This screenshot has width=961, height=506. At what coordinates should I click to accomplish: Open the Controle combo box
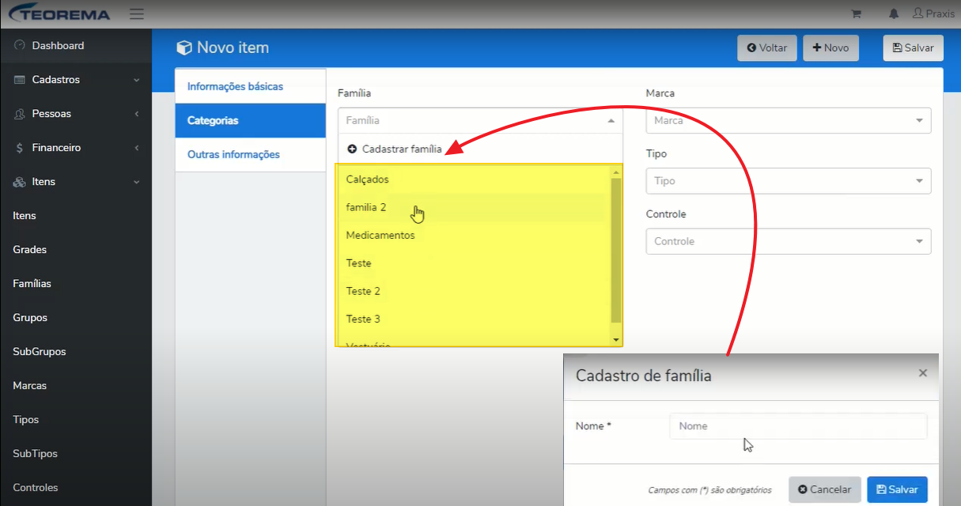(x=789, y=241)
